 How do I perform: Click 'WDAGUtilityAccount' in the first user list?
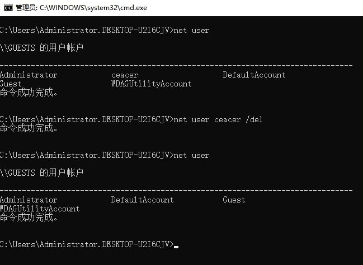pos(151,84)
